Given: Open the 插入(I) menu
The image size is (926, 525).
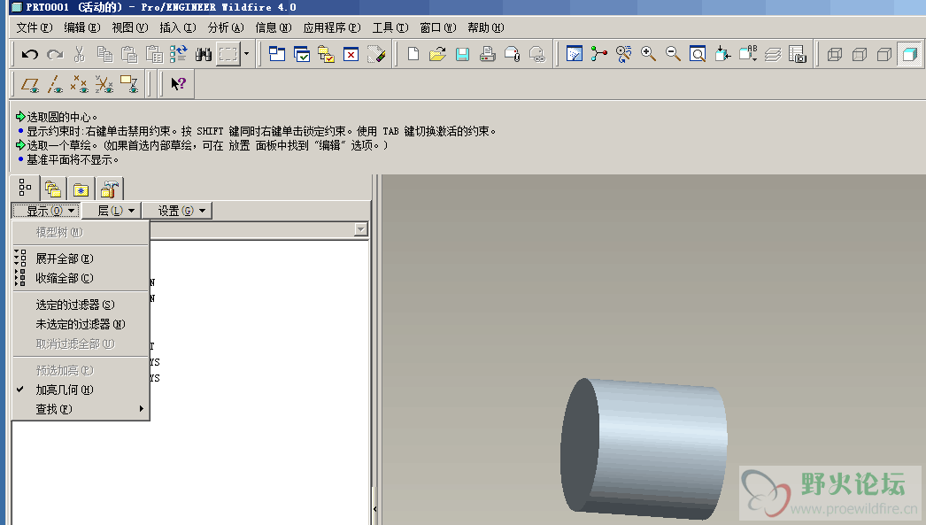Looking at the screenshot, I should coord(178,27).
